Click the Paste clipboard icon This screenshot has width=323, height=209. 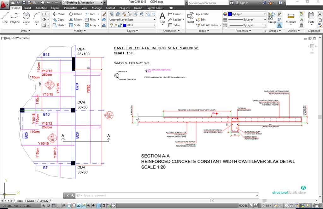(311, 17)
